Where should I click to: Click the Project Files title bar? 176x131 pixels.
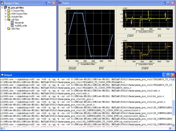28,3
